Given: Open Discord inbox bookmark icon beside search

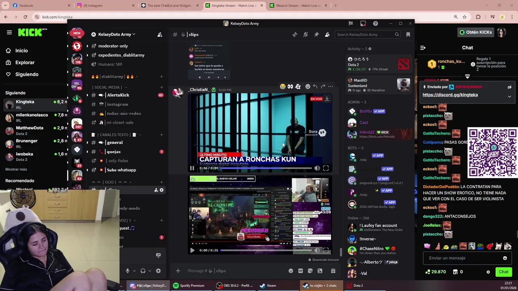Looking at the screenshot, I should pyautogui.click(x=408, y=34).
